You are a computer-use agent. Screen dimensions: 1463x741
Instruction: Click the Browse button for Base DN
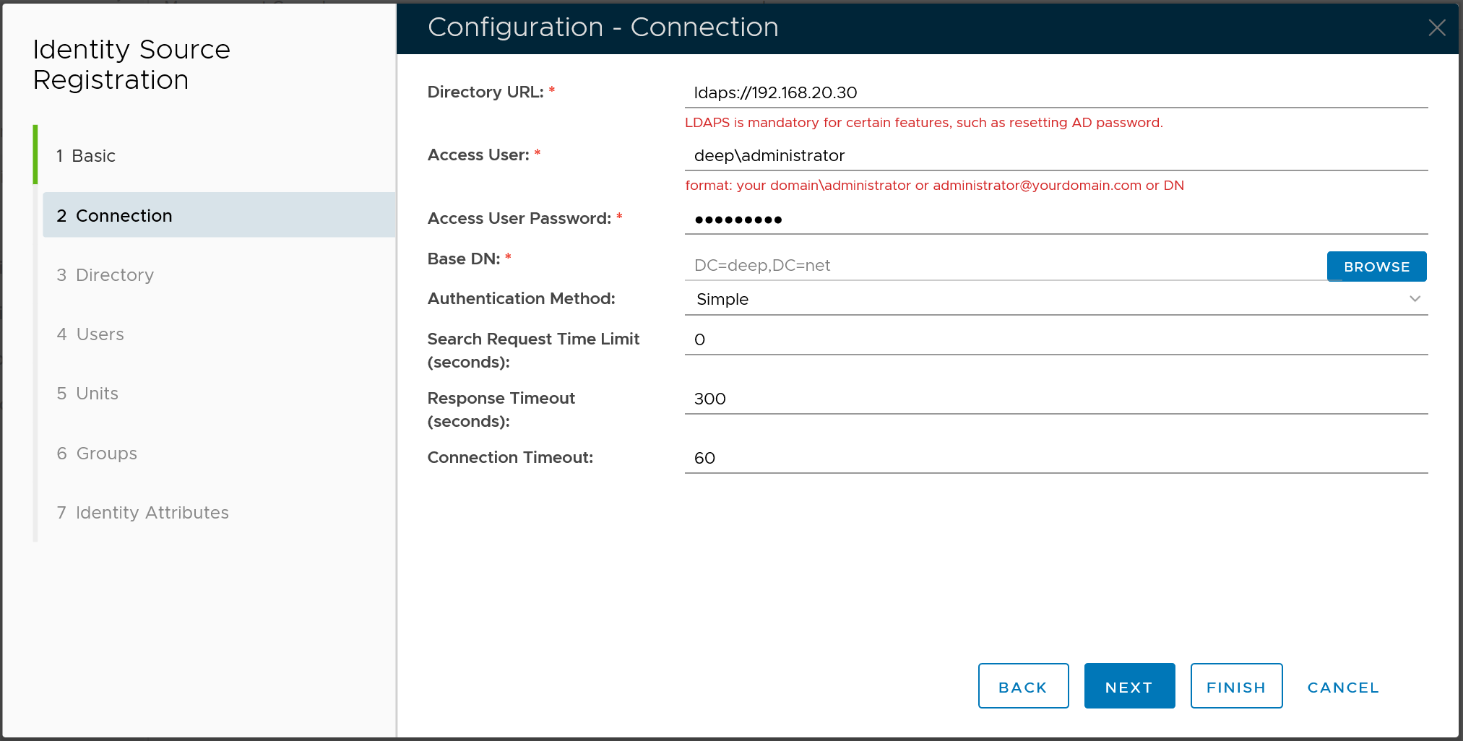[x=1376, y=266]
